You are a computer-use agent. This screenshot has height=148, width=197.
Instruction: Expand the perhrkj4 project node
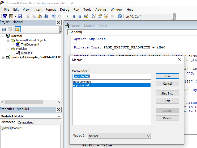(x=3, y=57)
